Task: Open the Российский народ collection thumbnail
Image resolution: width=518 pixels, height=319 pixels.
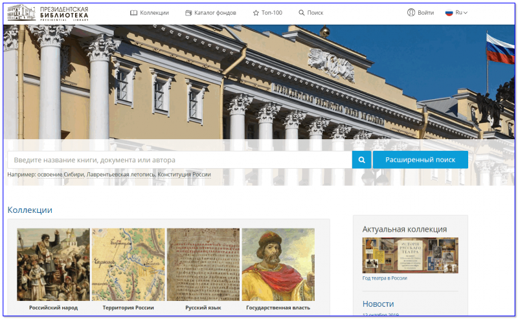Action: click(x=53, y=265)
